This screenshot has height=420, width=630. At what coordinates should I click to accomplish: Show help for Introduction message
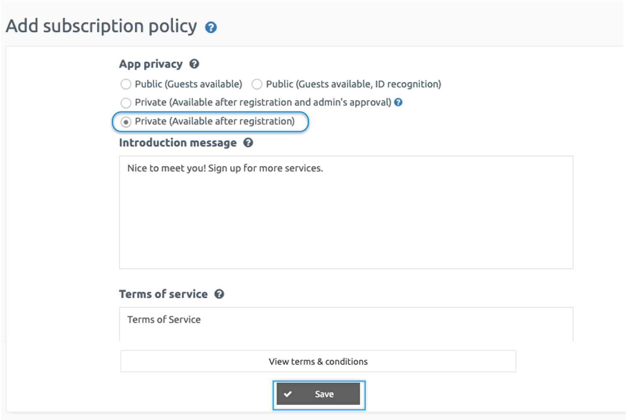coord(248,143)
